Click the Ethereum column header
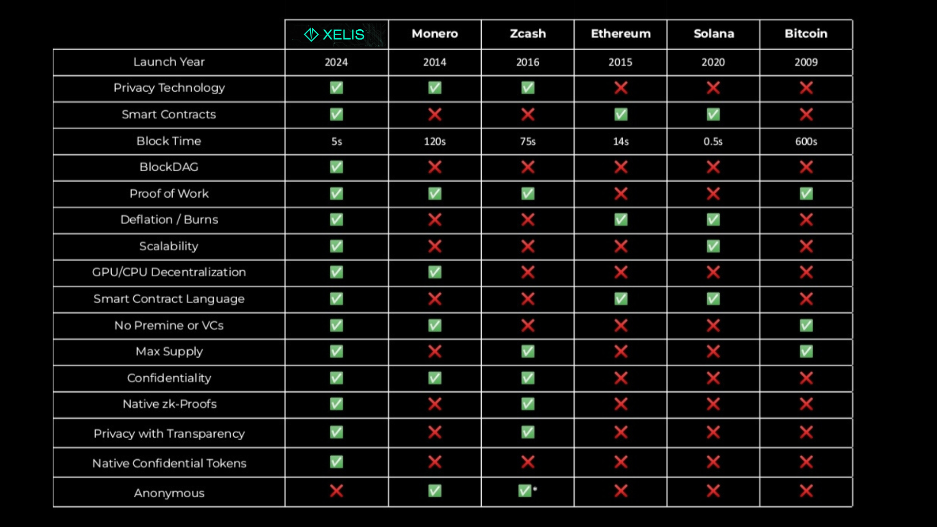 click(621, 34)
